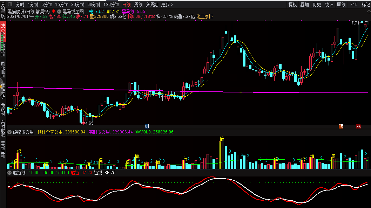Click the 历史 history button
Image resolution: width=371 pixels, height=208 pixels.
pos(317,5)
